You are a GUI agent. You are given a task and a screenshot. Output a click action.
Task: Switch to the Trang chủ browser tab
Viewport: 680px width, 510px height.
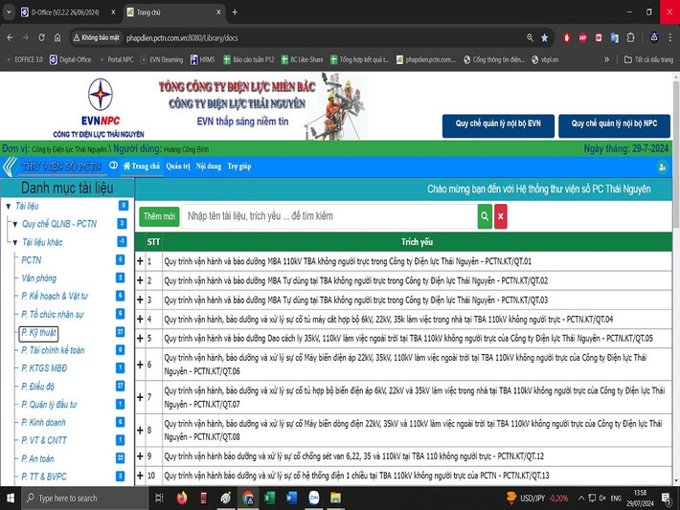click(173, 12)
